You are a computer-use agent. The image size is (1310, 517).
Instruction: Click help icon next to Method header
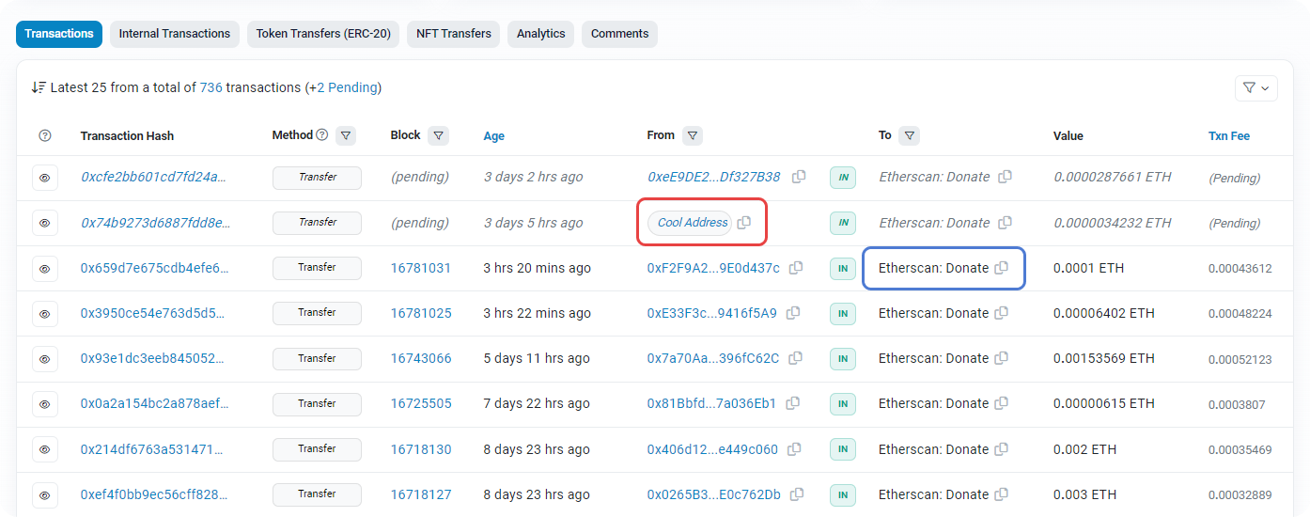322,135
